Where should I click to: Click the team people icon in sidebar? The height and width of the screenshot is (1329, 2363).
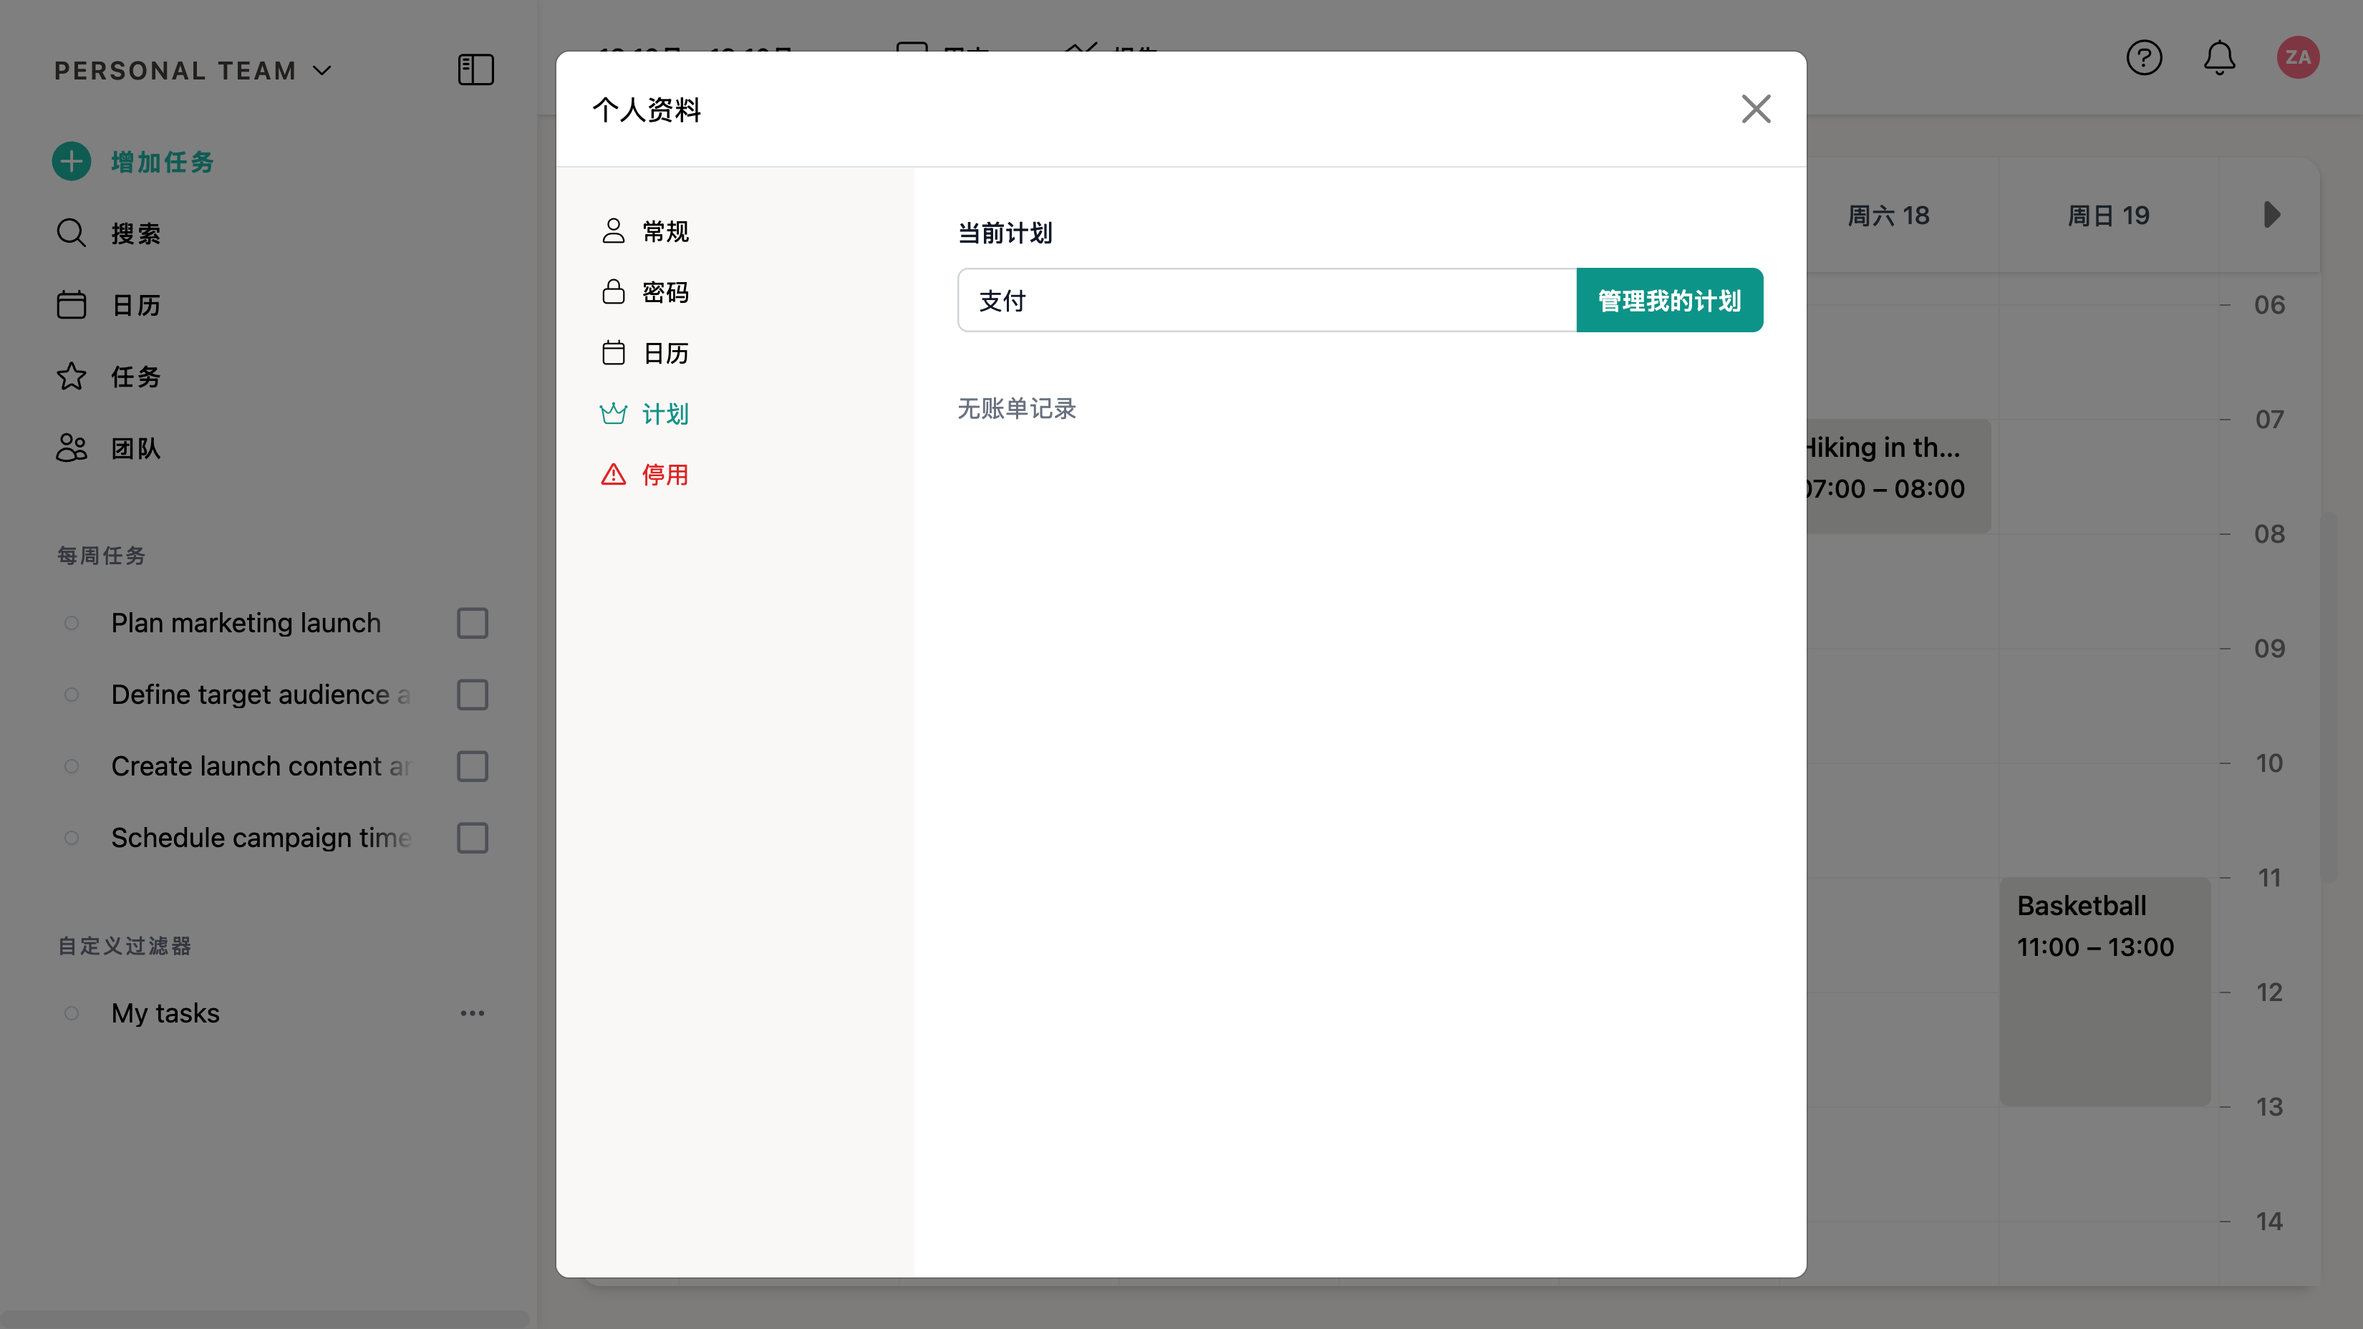[72, 448]
